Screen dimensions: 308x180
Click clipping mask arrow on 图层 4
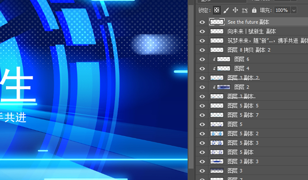[214, 69]
